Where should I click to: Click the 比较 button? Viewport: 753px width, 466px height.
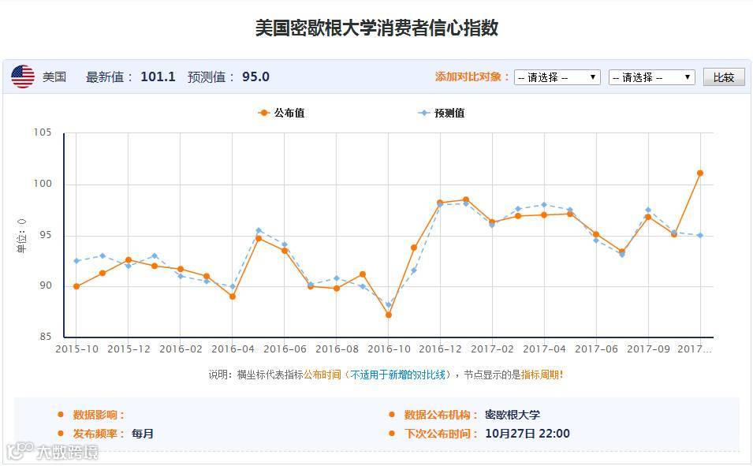724,77
